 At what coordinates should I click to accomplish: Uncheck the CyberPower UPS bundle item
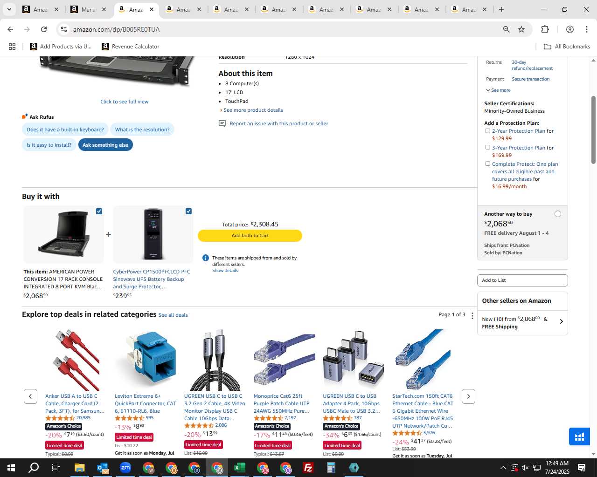coord(188,211)
